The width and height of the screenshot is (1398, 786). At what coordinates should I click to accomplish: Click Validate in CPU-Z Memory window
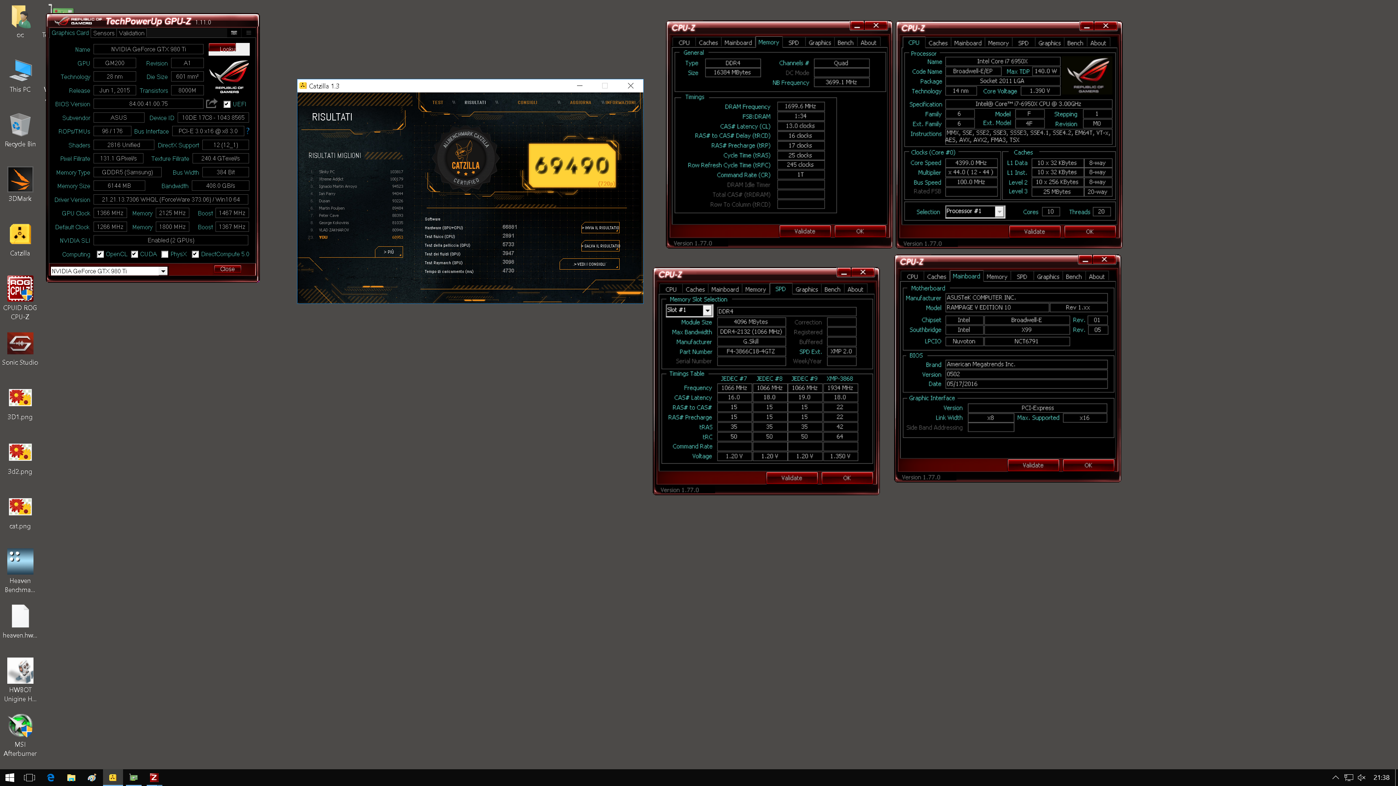pos(804,231)
